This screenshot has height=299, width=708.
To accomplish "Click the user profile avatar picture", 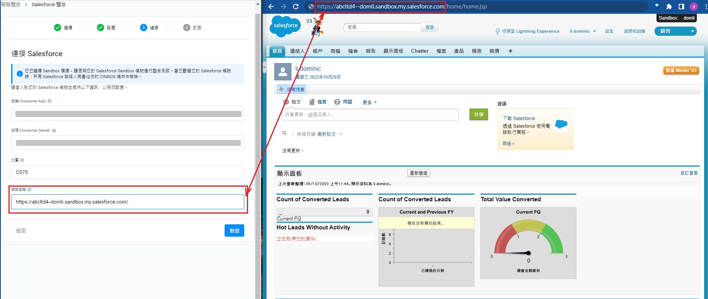I will [283, 72].
